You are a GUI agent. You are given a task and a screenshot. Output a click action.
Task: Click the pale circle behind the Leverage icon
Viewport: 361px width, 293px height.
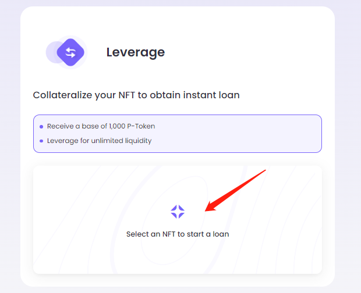point(51,52)
